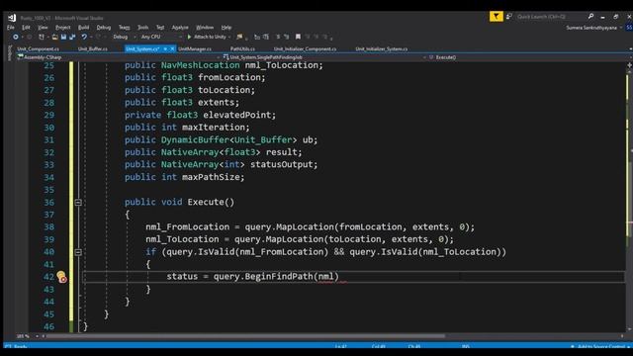This screenshot has width=633, height=356.
Task: Open the Edit menu
Action: 26,28
